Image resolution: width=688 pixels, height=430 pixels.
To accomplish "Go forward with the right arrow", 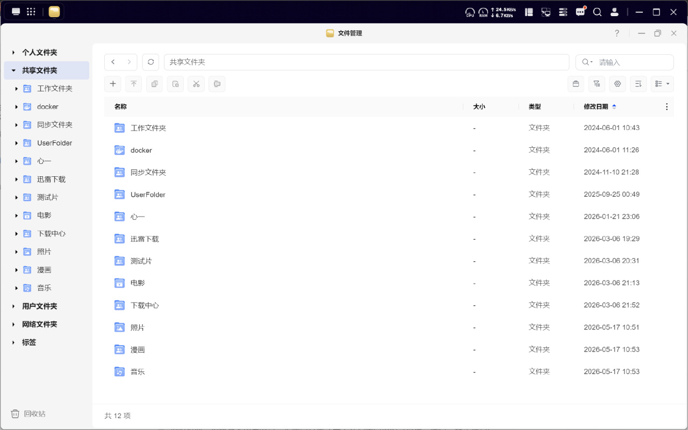I will pyautogui.click(x=129, y=62).
